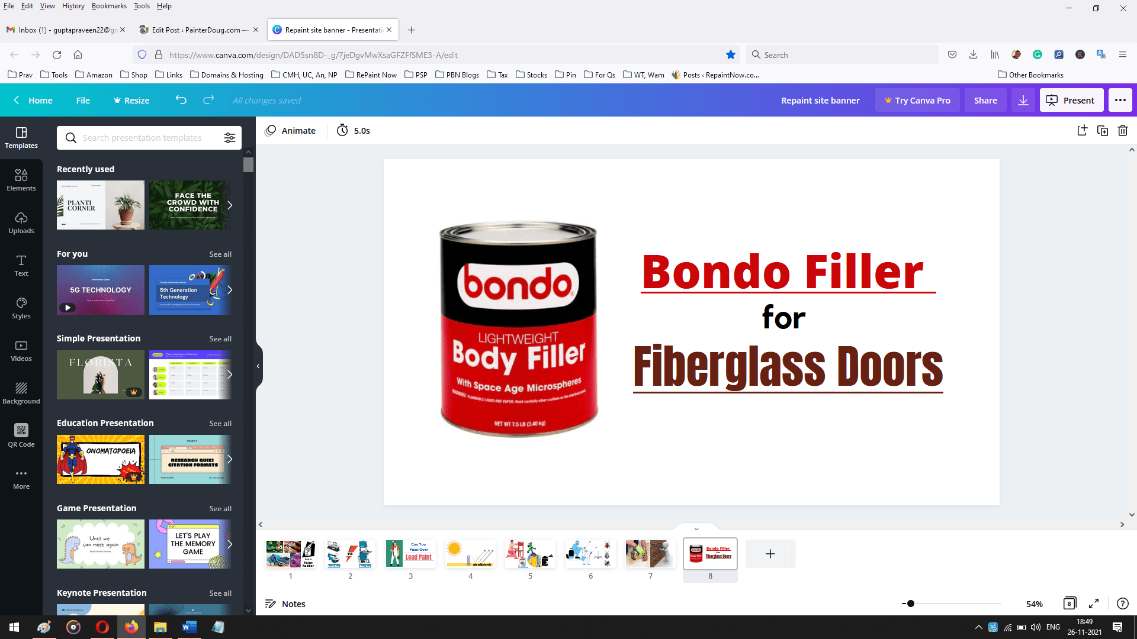Viewport: 1137px width, 639px height.
Task: Open search filters next to template search
Action: pyautogui.click(x=230, y=137)
